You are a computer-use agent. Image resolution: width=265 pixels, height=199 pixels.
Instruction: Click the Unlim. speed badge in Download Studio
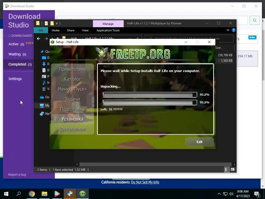252,37
